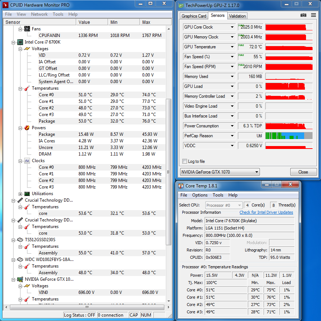The height and width of the screenshot is (321, 321).
Task: Click the vertical scrollbar thumb in Hardware Monitor
Action: pos(168,172)
